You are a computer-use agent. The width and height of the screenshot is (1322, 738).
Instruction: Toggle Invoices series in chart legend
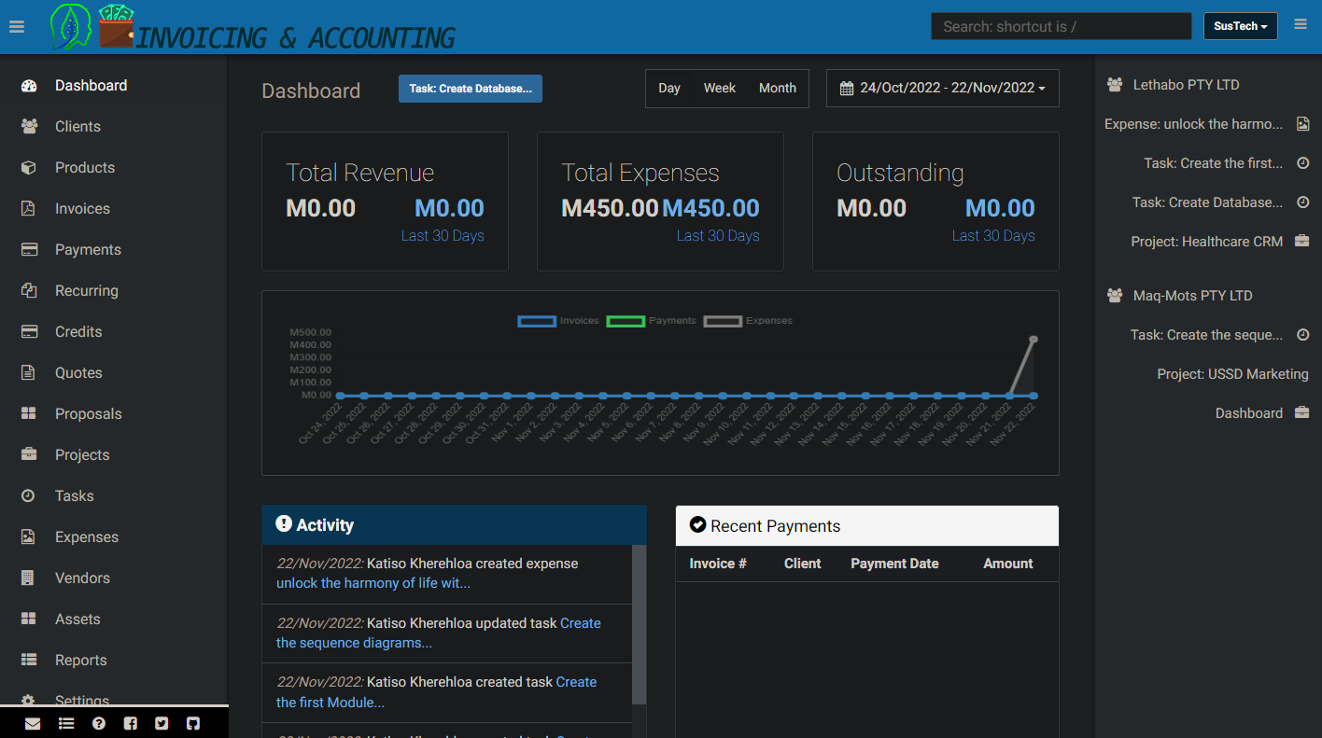(x=558, y=321)
